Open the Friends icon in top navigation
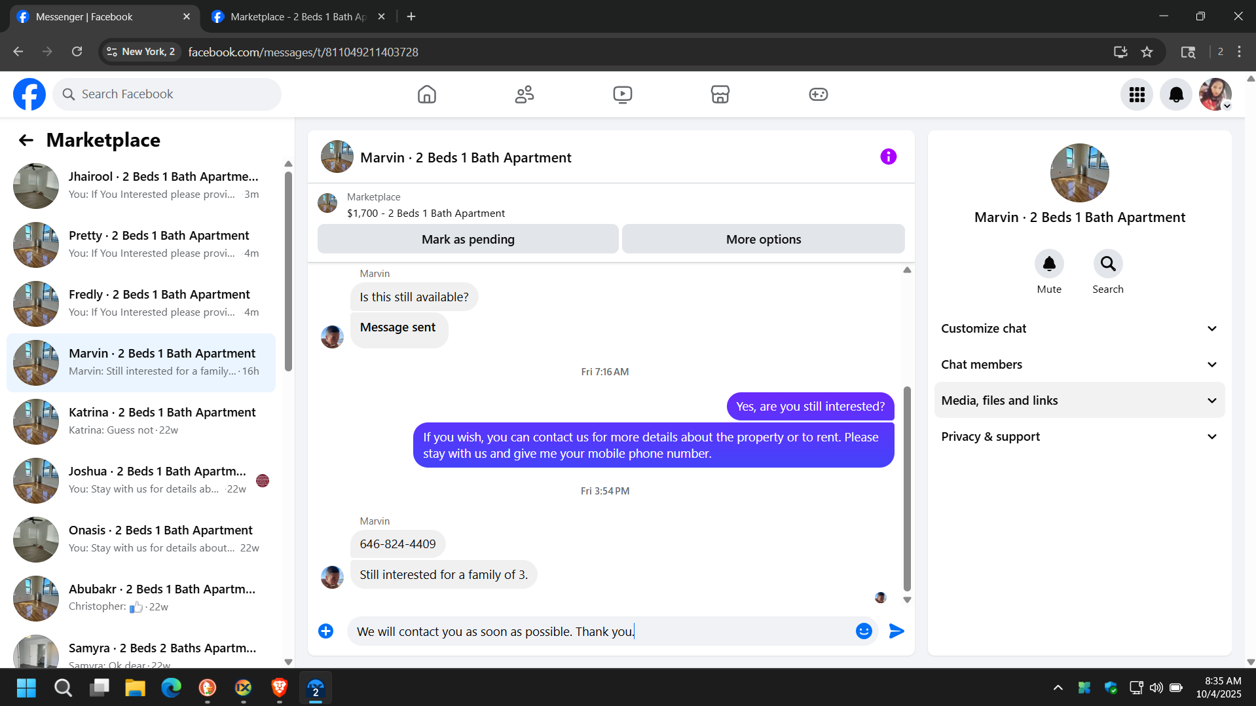The image size is (1256, 706). 525,94
